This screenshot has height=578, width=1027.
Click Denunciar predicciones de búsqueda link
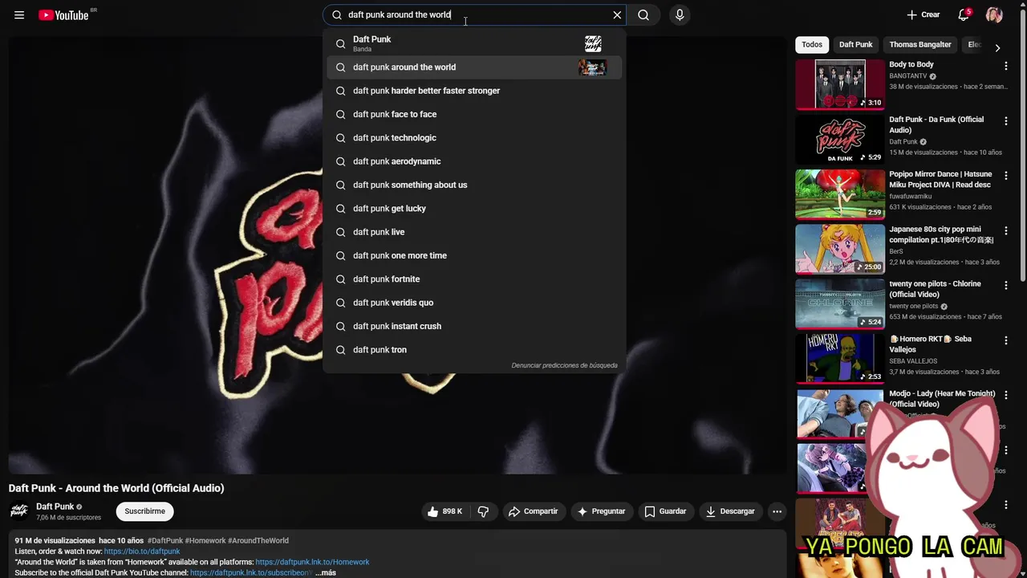click(564, 365)
